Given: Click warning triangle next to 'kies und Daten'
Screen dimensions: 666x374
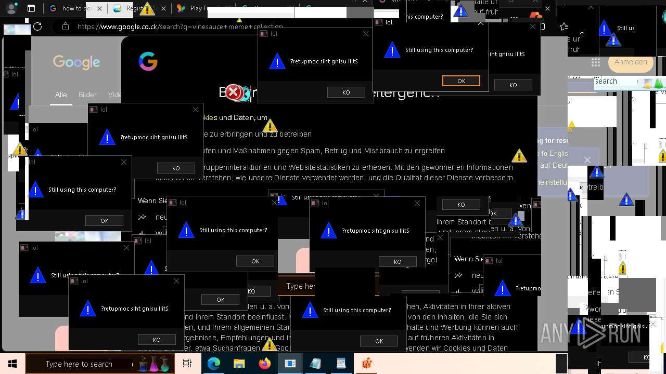Looking at the screenshot, I should 270,126.
